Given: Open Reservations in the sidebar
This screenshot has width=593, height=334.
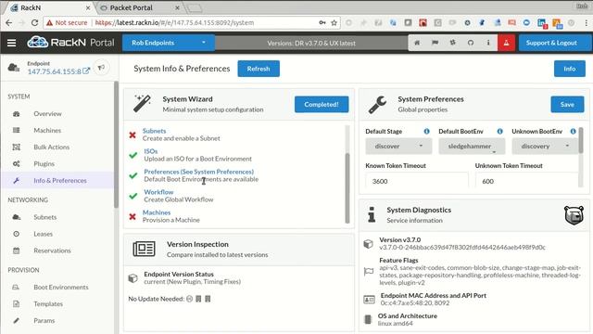Looking at the screenshot, I should click(x=52, y=250).
